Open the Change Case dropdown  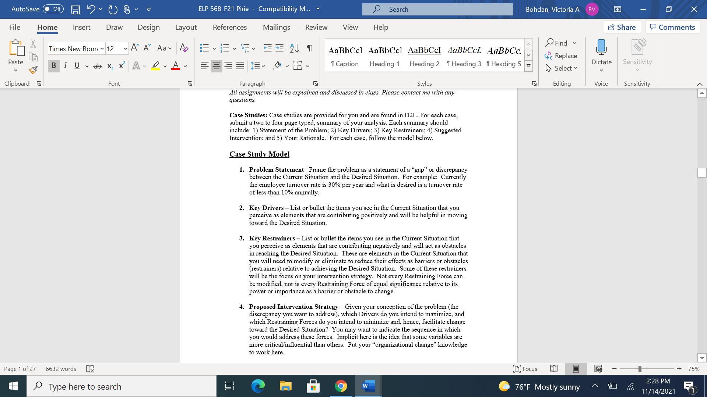[x=164, y=48]
